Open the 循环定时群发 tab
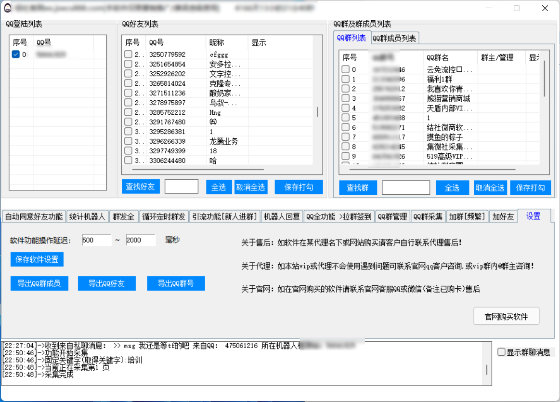 coord(164,216)
